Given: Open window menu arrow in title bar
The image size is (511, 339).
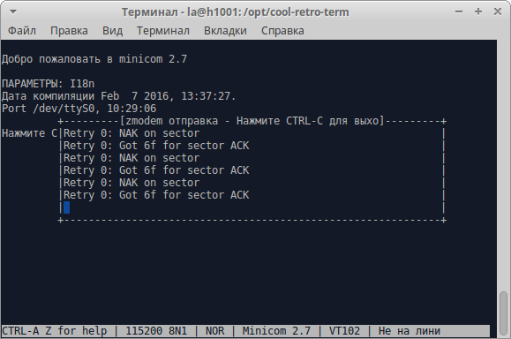Looking at the screenshot, I should coord(13,12).
